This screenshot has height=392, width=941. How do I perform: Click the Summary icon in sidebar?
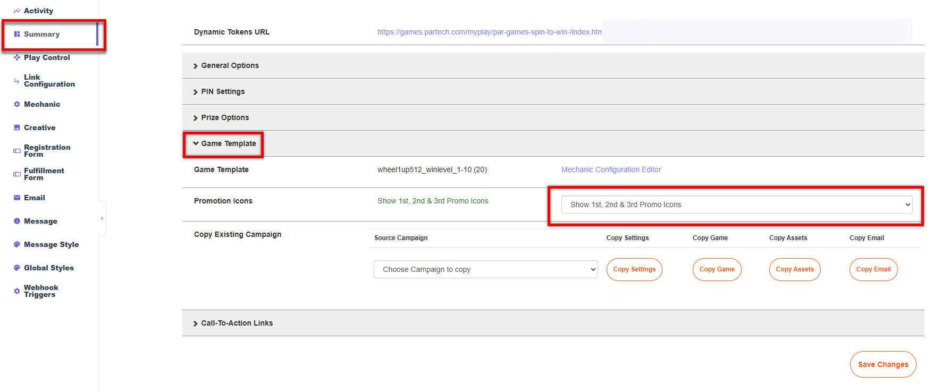17,34
